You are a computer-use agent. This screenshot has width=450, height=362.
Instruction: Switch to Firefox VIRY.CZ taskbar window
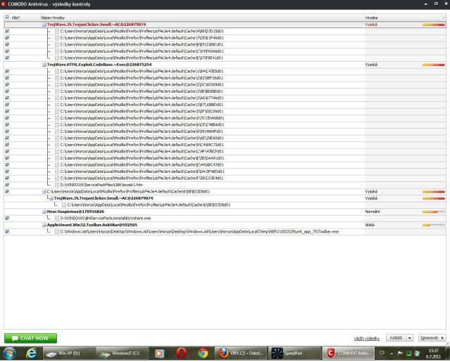tap(241, 354)
